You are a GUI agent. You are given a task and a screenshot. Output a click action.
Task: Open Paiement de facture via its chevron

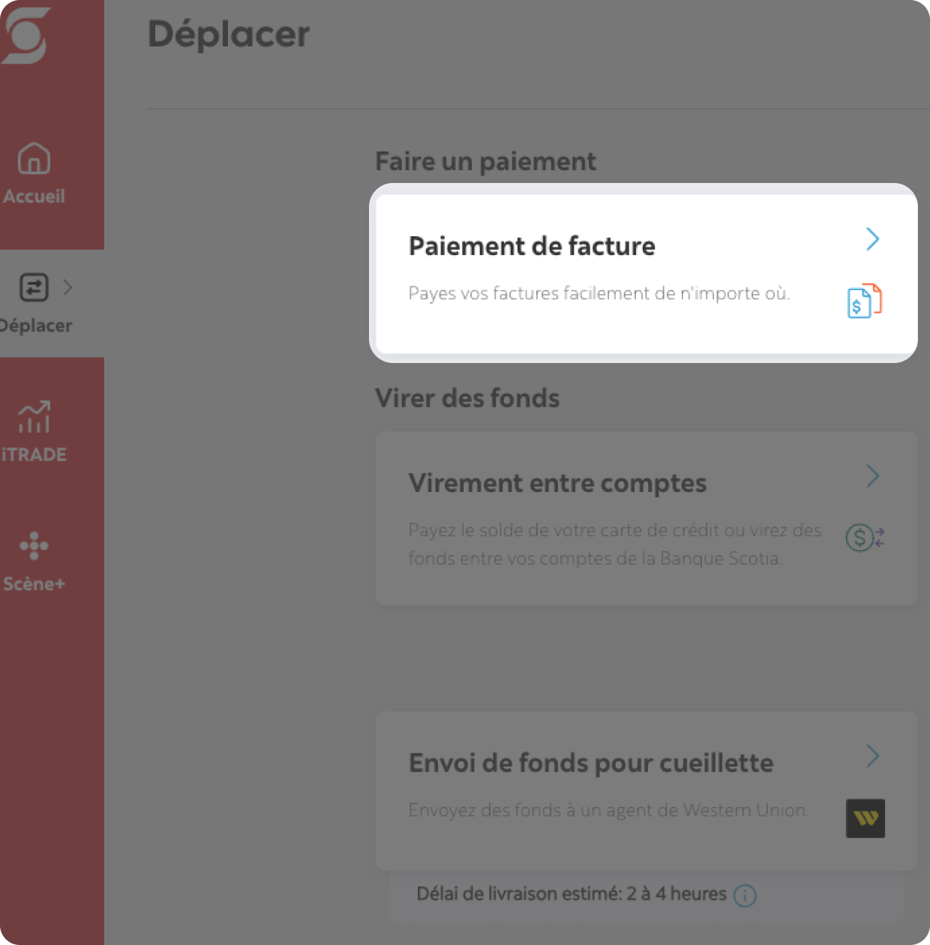[872, 239]
